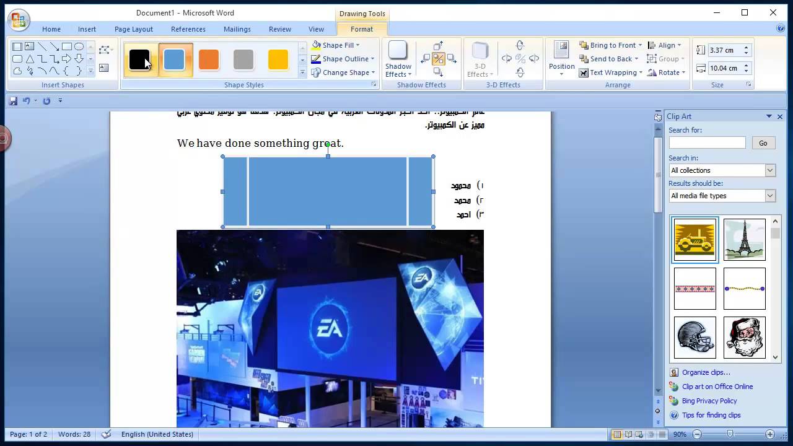Apply the black shape style swatch
Image resolution: width=793 pixels, height=446 pixels.
point(139,60)
